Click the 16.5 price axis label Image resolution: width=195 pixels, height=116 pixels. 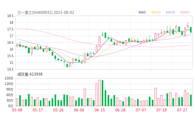pos(10,42)
